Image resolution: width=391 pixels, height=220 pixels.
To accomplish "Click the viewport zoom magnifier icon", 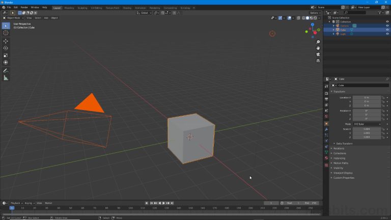I will [x=318, y=42].
